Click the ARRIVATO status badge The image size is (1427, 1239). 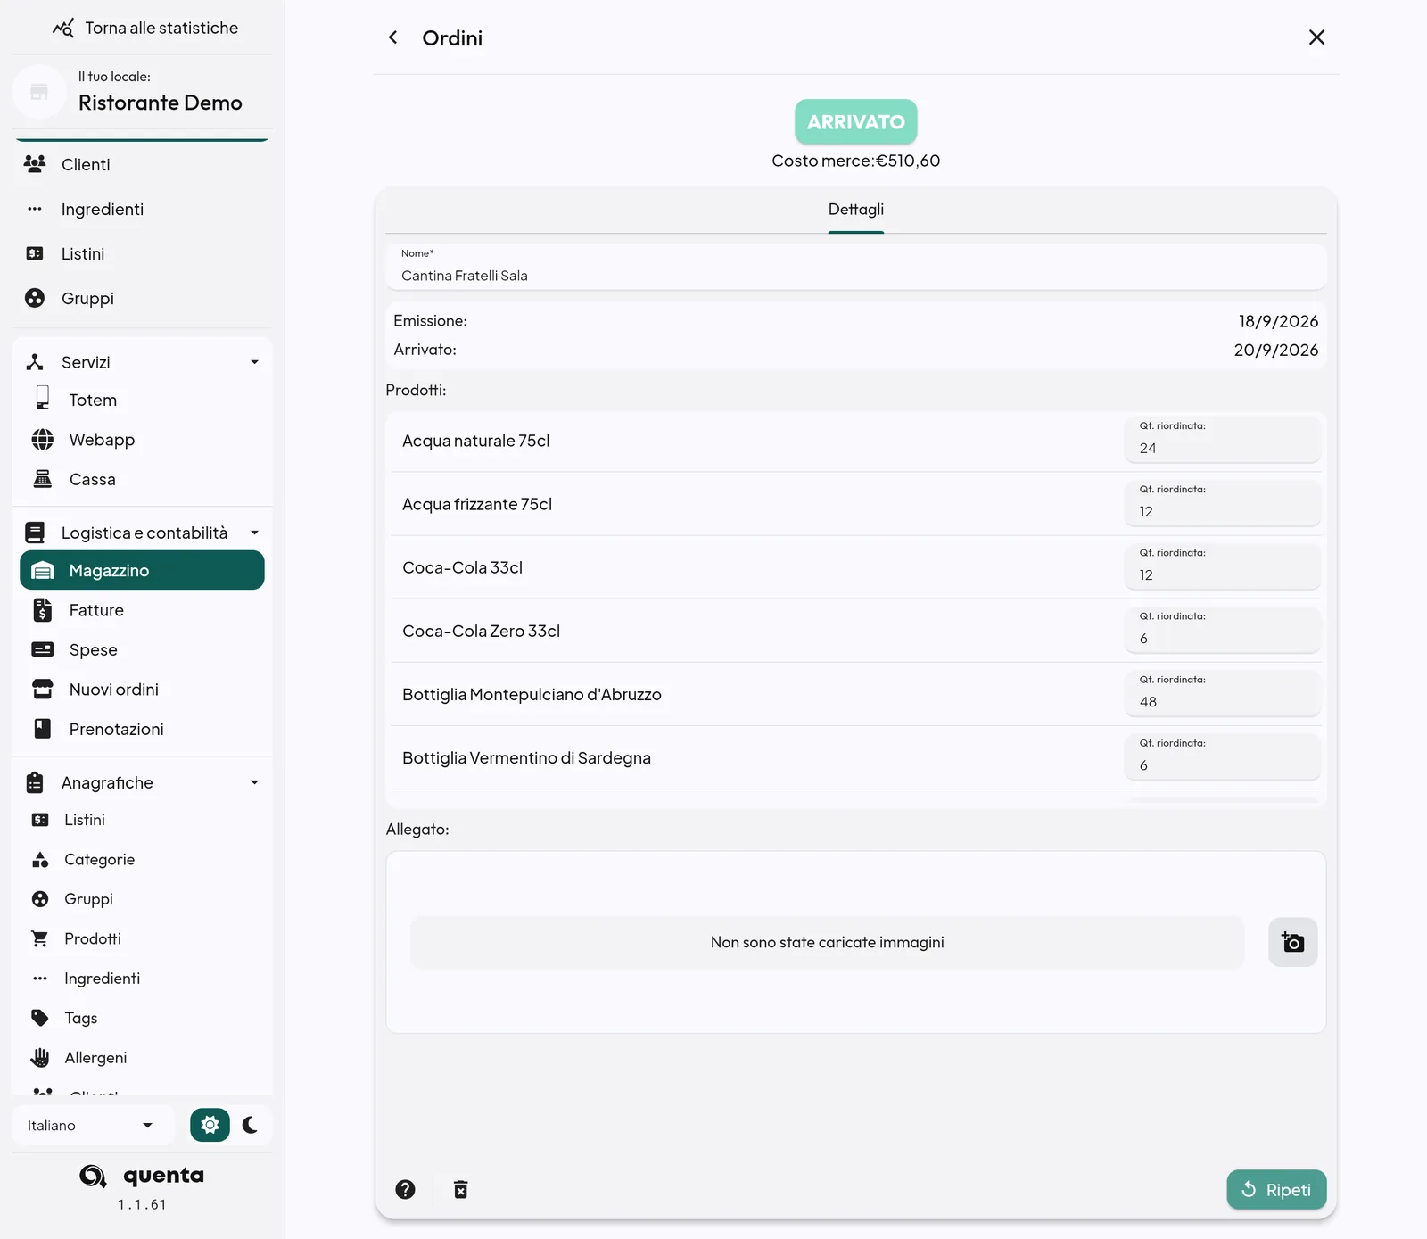[x=856, y=121]
